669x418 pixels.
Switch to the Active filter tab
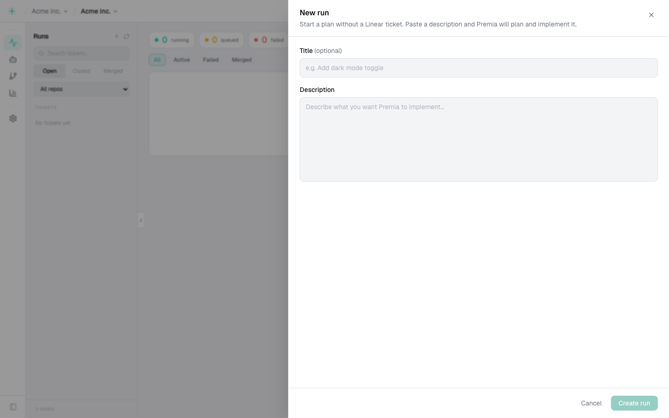click(x=182, y=60)
